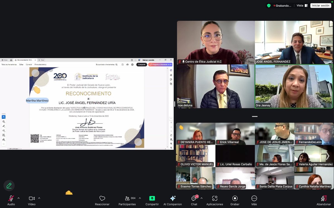Image resolution: width=334 pixels, height=208 pixels.
Task: Click Pregunta al Asistente de IA button
Action: (160, 64)
